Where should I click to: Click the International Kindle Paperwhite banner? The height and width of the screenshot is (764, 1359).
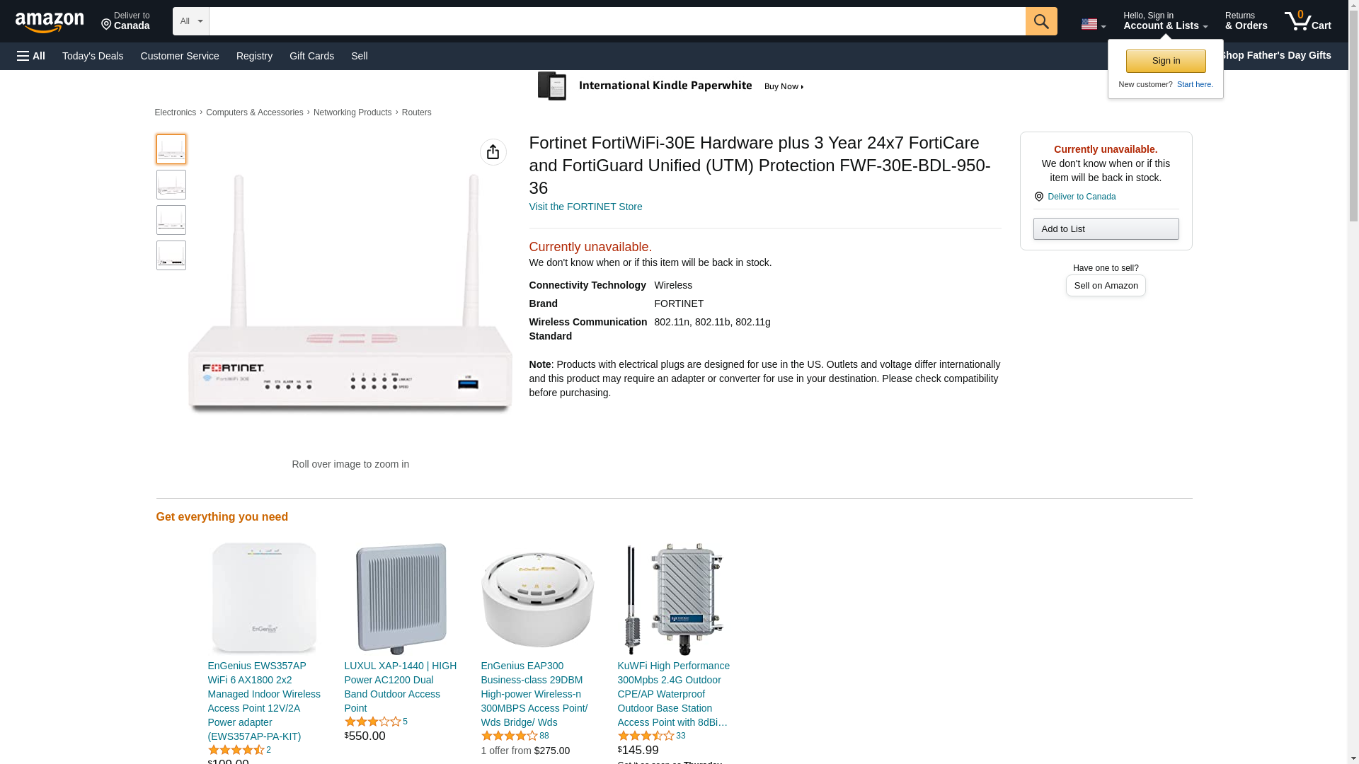pos(670,86)
